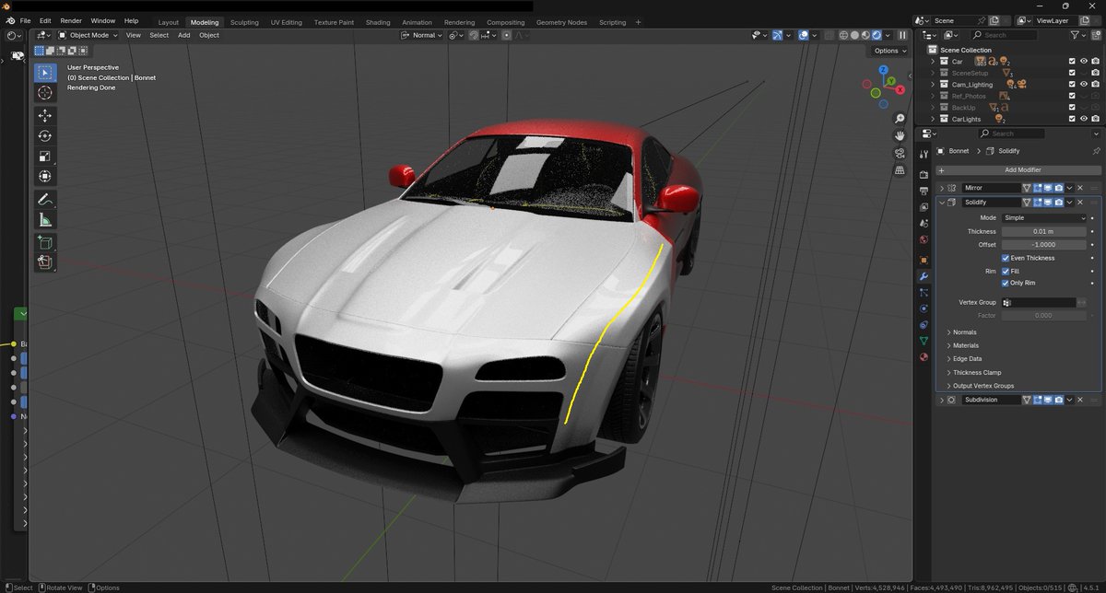The height and width of the screenshot is (593, 1106).
Task: Open the Physics properties tab
Action: point(924,308)
